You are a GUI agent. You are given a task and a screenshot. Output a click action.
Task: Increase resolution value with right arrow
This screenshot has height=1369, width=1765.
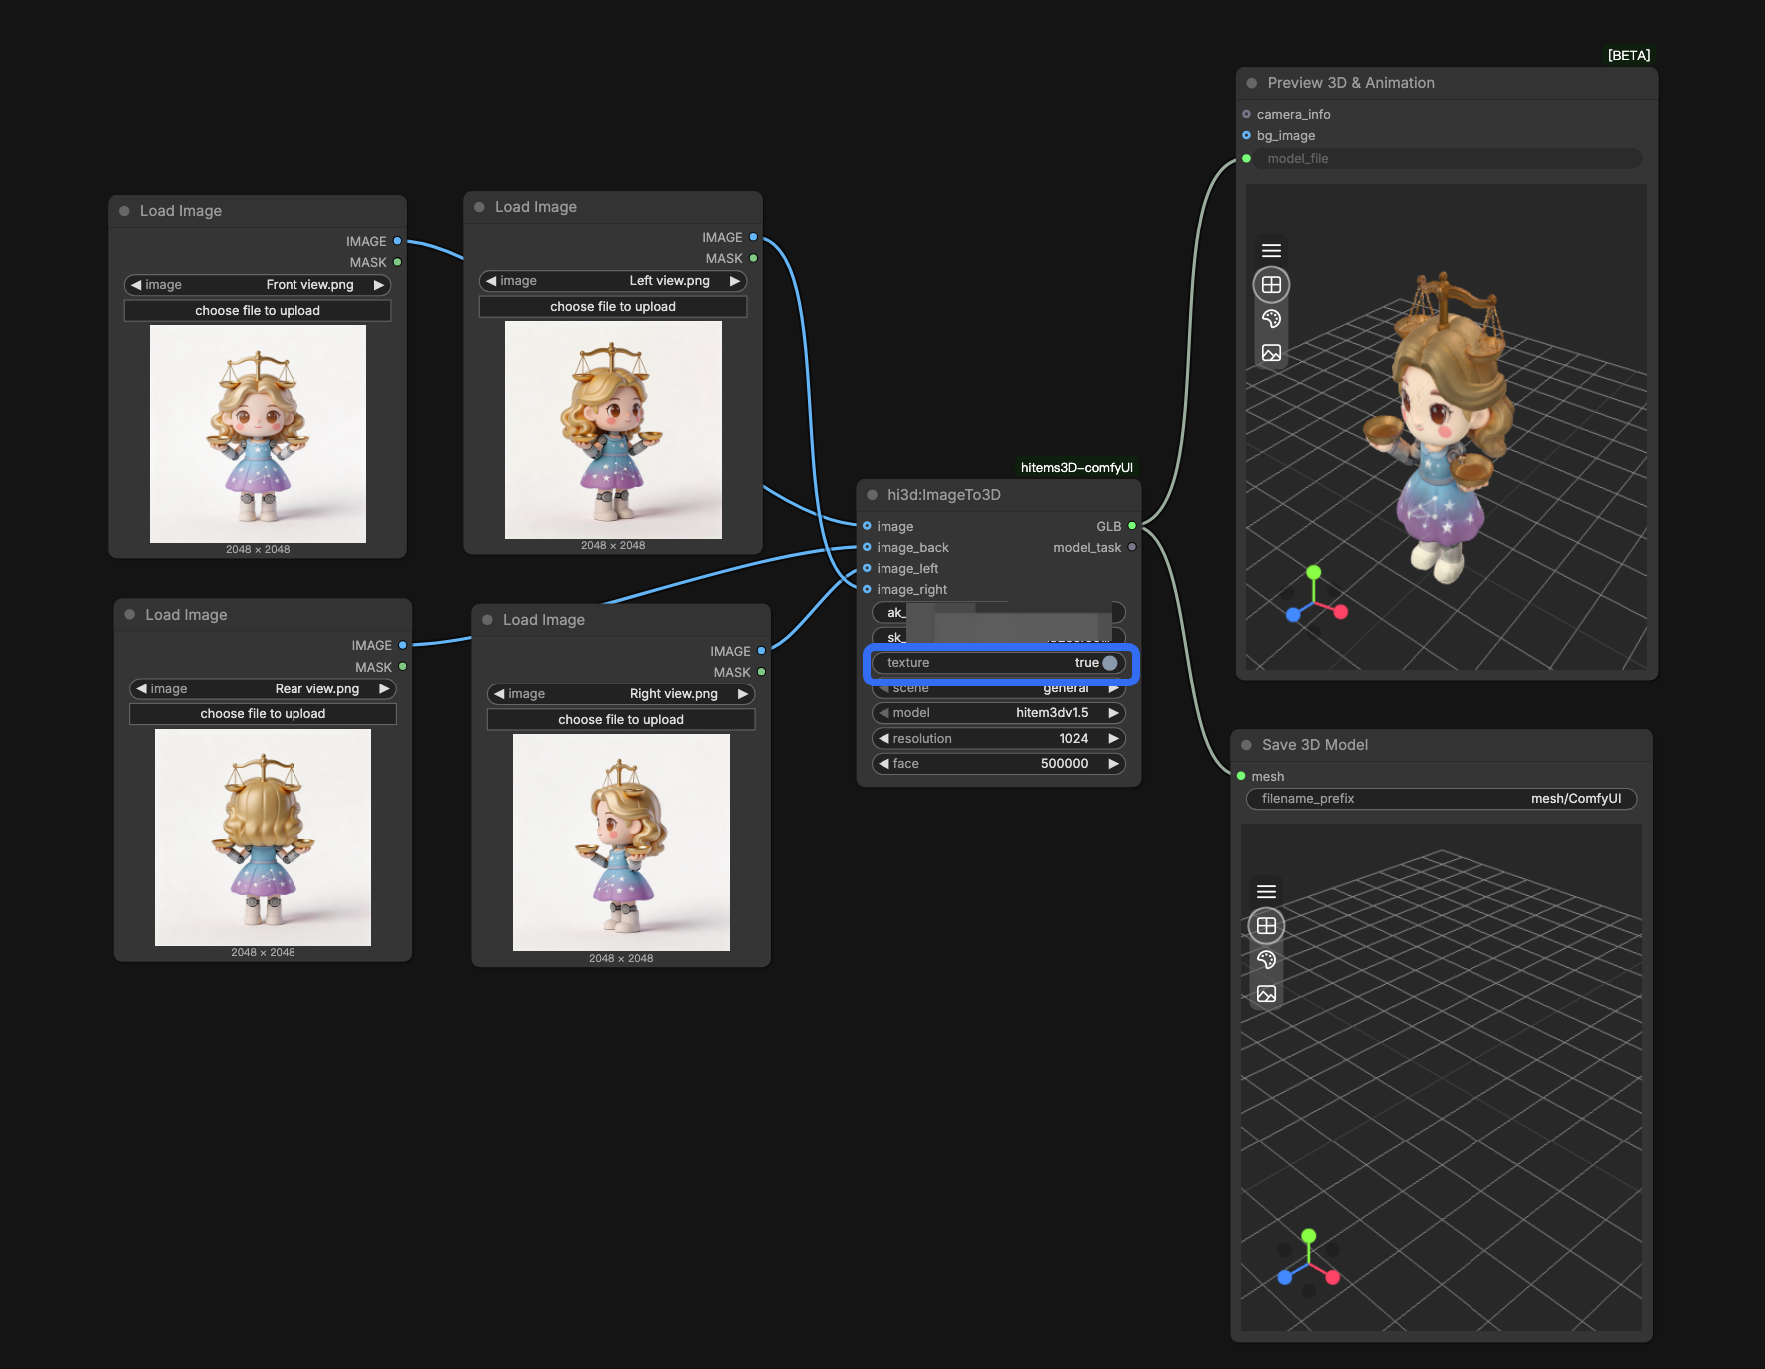click(x=1113, y=739)
